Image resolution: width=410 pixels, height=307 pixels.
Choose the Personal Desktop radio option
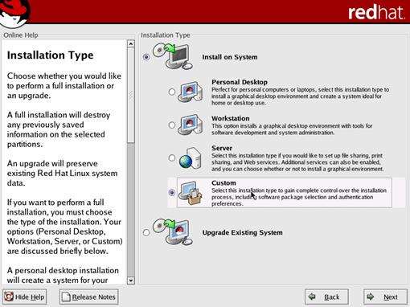172,92
